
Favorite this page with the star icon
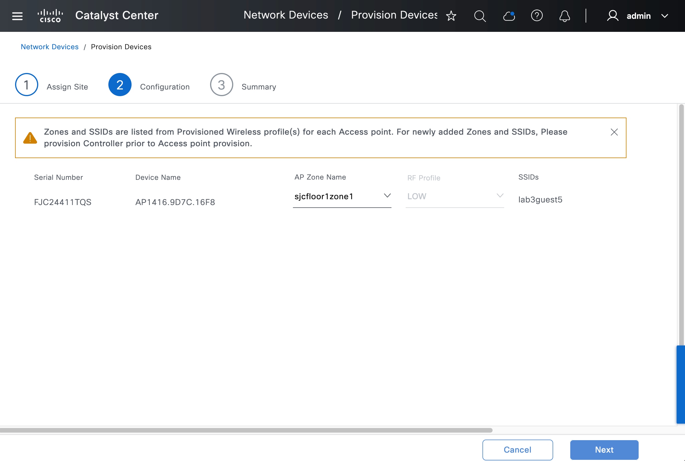(x=451, y=16)
